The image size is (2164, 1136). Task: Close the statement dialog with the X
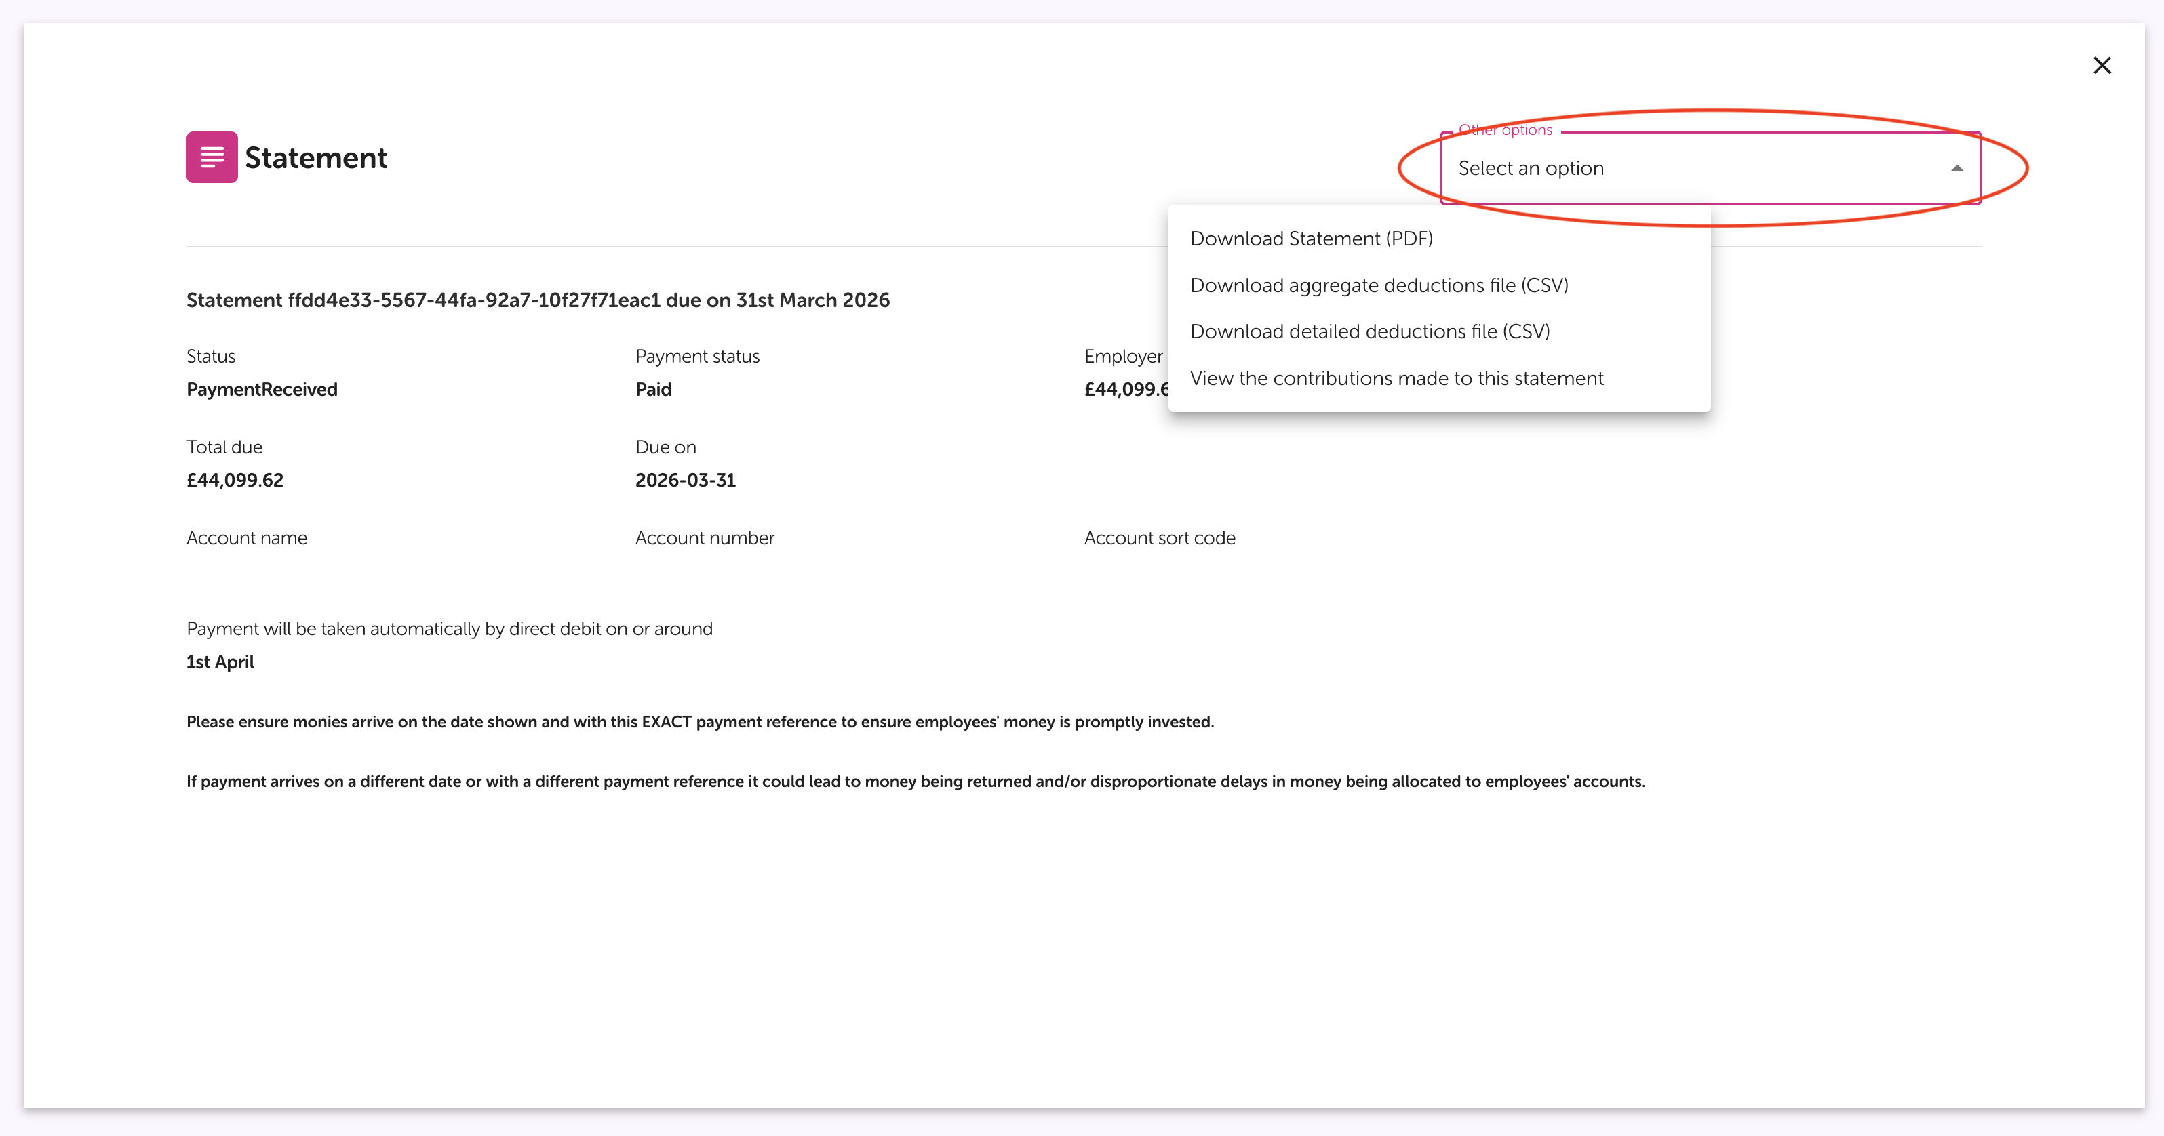pyautogui.click(x=2102, y=66)
